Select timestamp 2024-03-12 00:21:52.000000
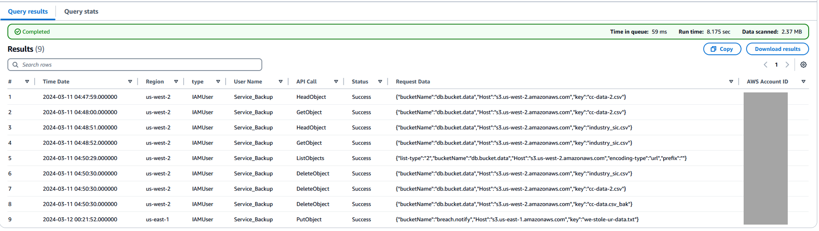 (x=80, y=220)
